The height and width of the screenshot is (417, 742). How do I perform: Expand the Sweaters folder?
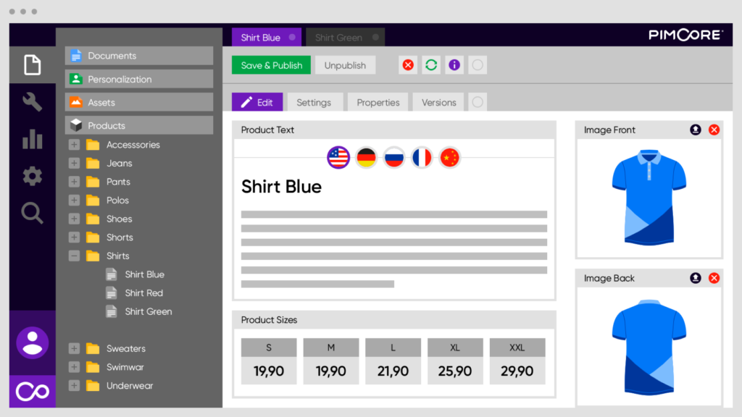click(74, 349)
